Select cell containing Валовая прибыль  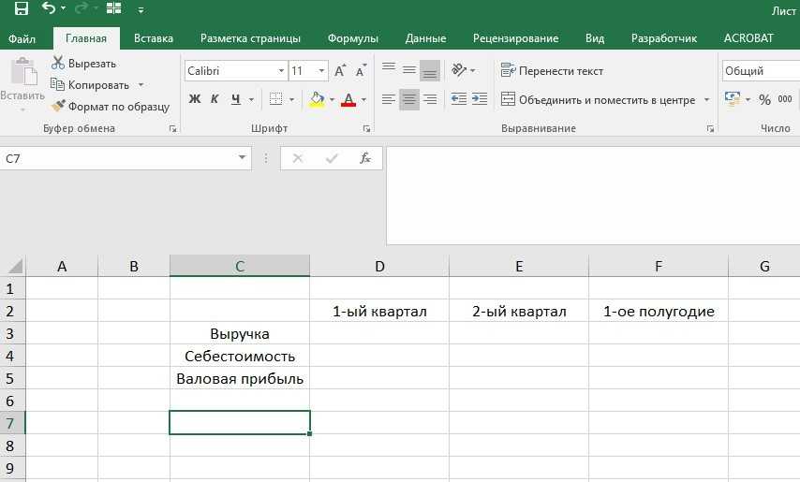coord(240,379)
